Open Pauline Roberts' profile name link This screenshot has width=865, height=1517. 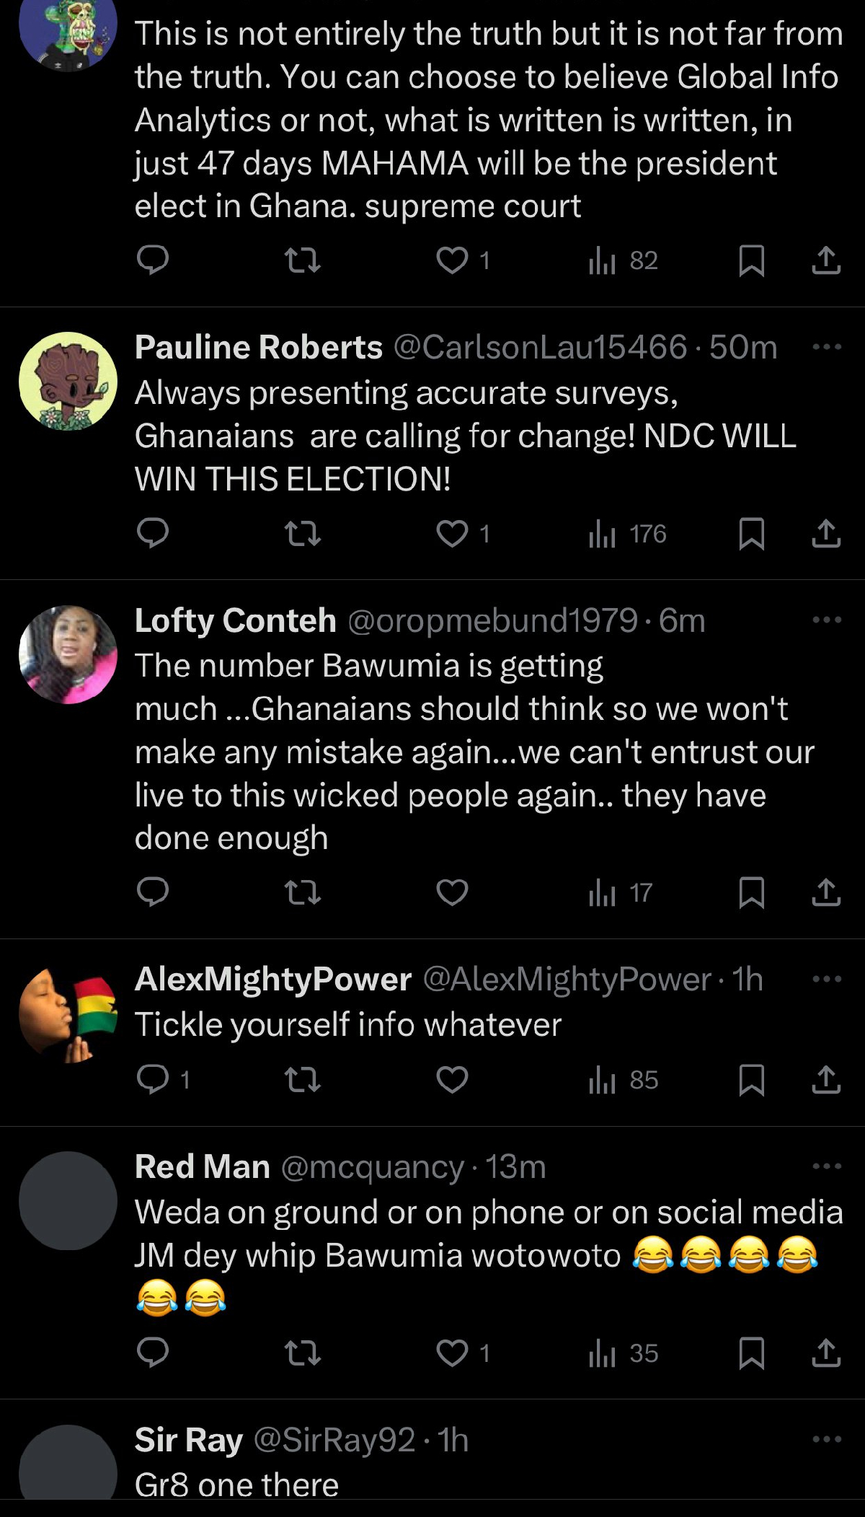tap(258, 347)
